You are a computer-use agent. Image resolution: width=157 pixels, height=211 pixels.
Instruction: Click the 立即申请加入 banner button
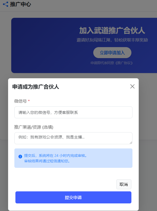point(112,53)
